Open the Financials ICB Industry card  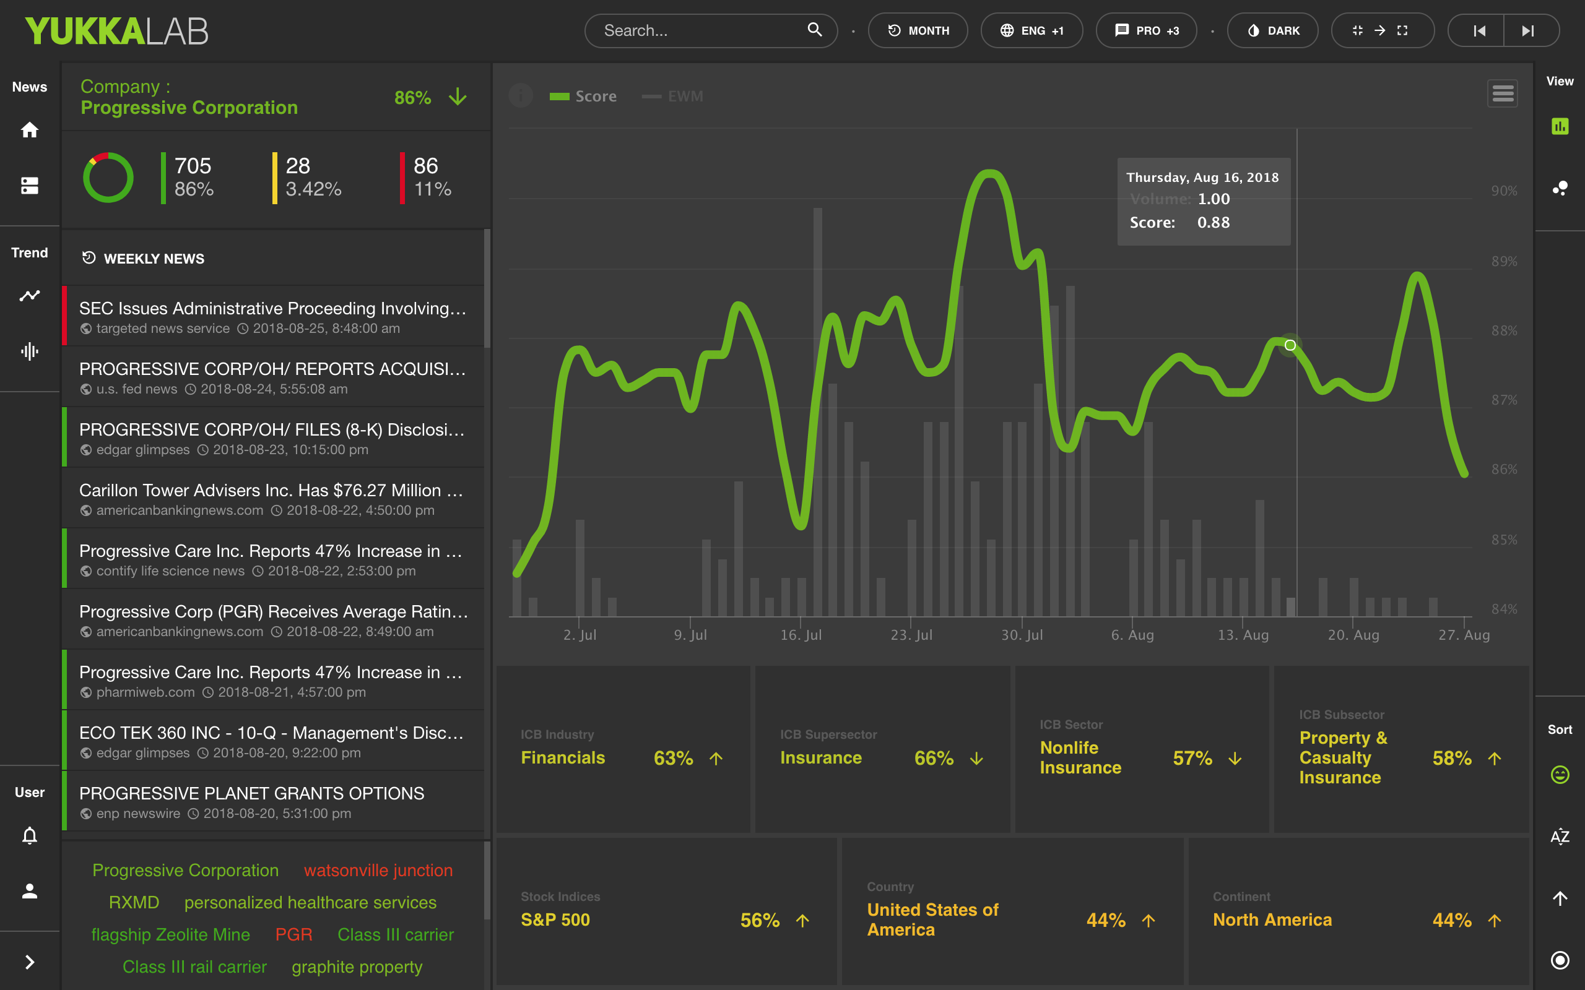tap(623, 749)
